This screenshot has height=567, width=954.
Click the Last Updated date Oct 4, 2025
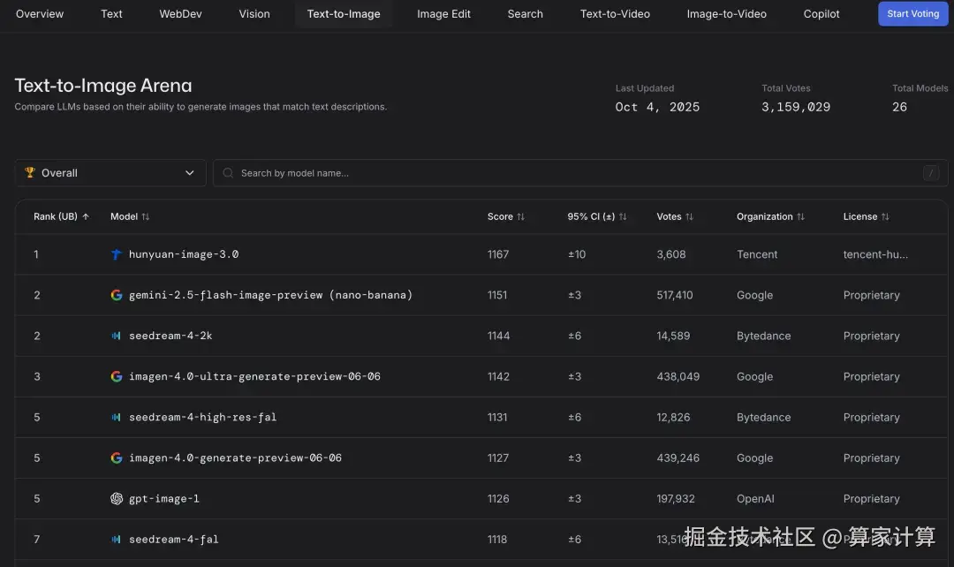pyautogui.click(x=657, y=107)
